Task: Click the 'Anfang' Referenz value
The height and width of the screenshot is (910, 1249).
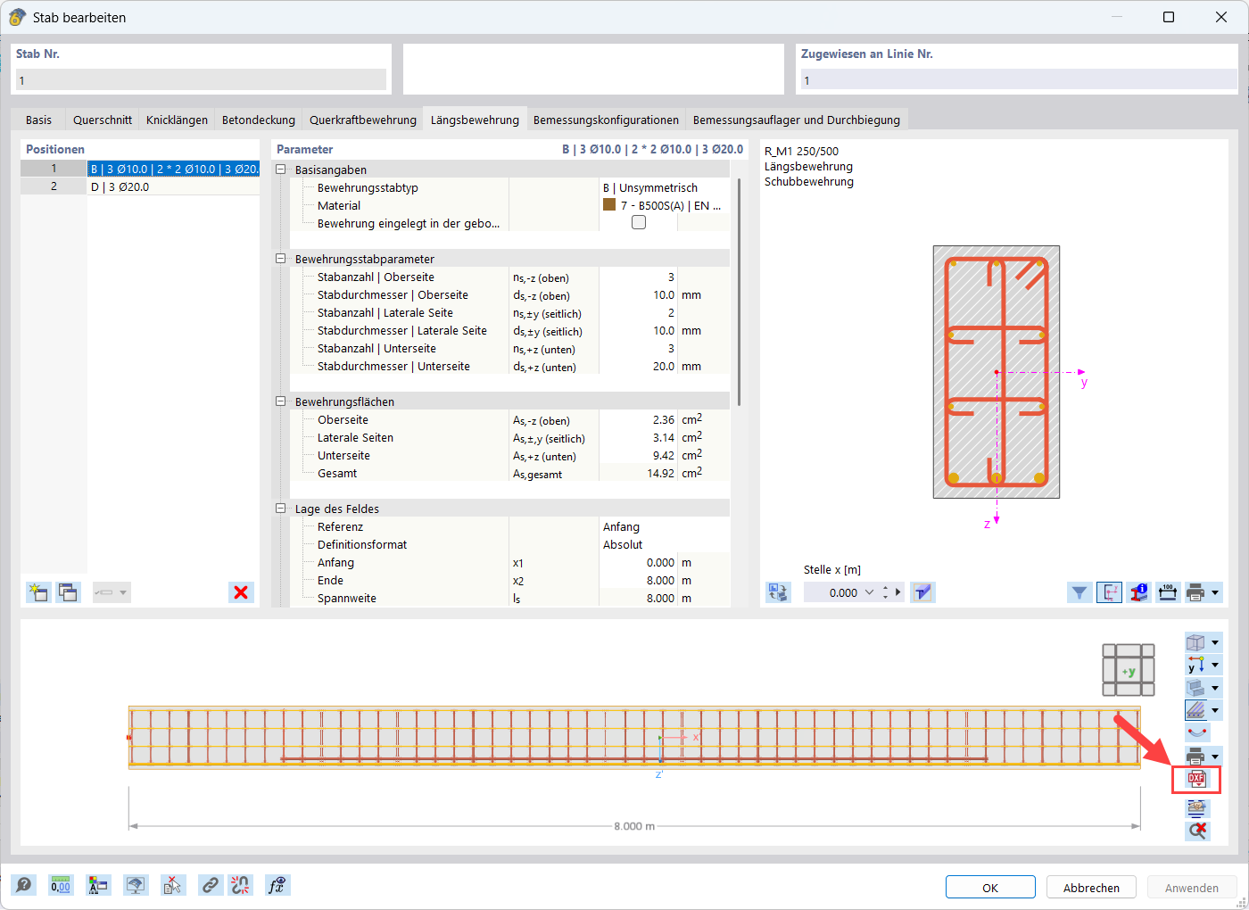Action: point(621,526)
